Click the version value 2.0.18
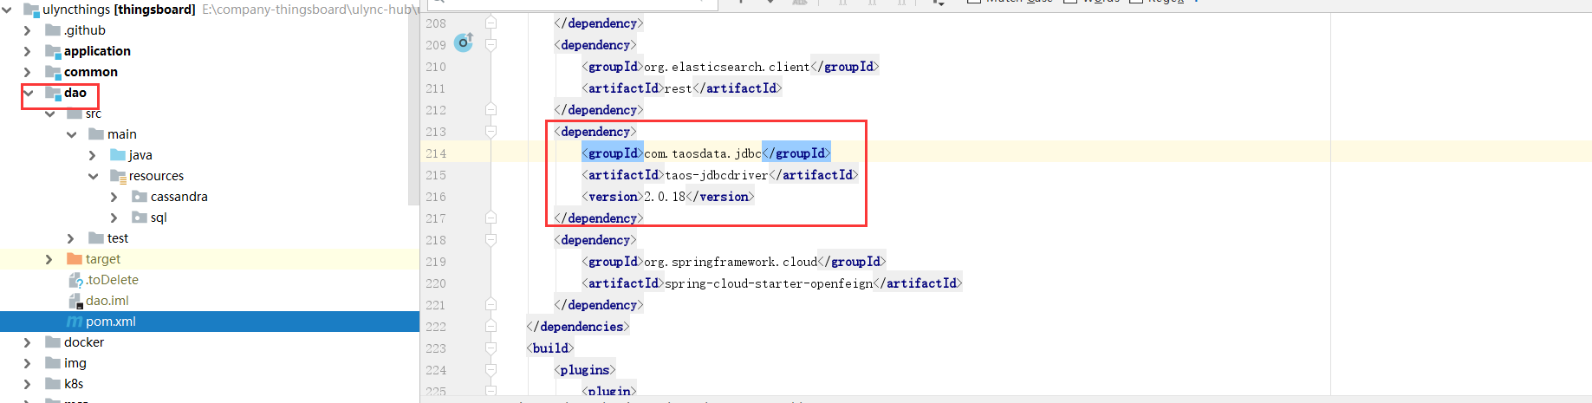1592x403 pixels. pyautogui.click(x=665, y=197)
